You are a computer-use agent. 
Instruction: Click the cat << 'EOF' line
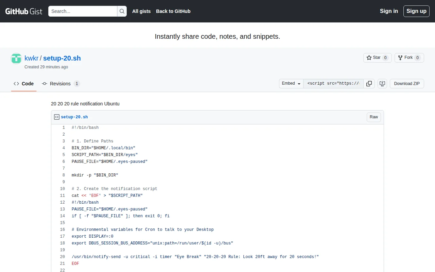pyautogui.click(x=107, y=195)
